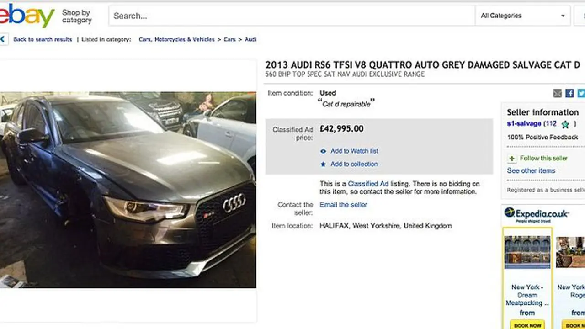The height and width of the screenshot is (329, 585).
Task: Open the Shop by category menu
Action: [77, 16]
